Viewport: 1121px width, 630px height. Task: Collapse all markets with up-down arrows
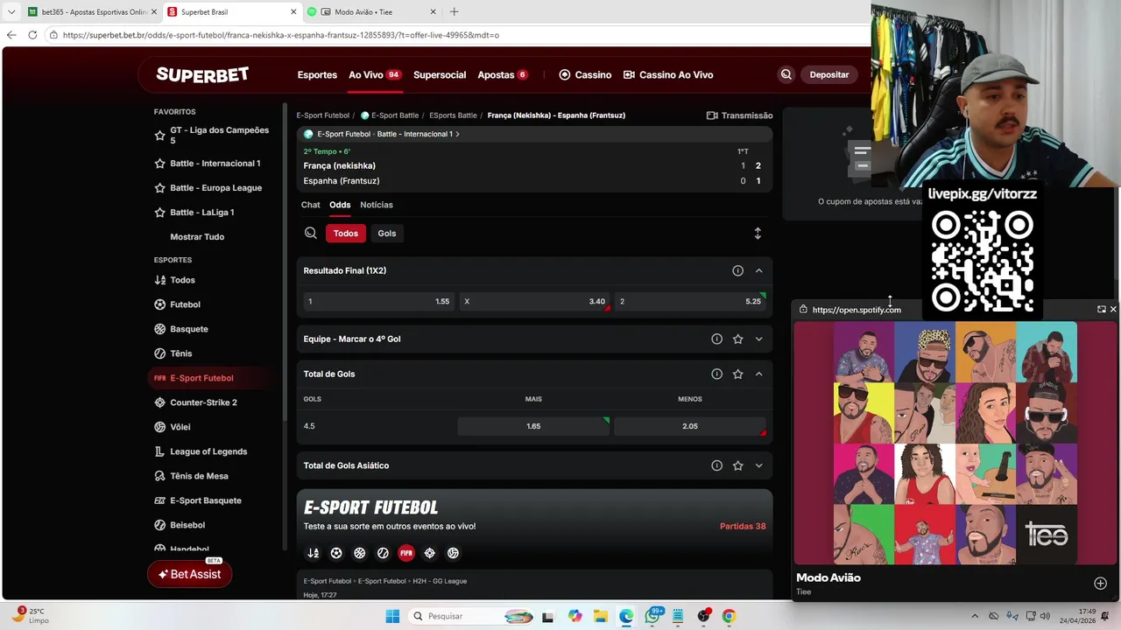click(x=758, y=233)
